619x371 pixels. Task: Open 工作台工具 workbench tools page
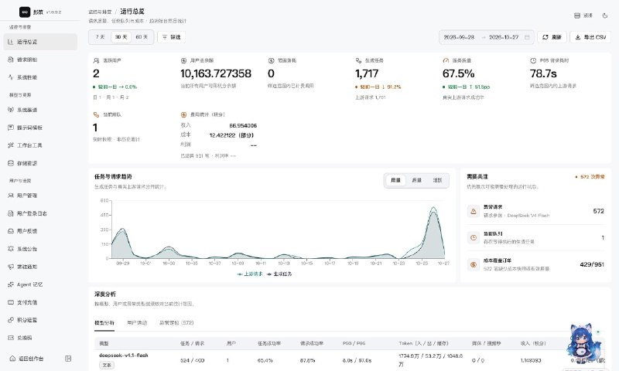click(40, 145)
